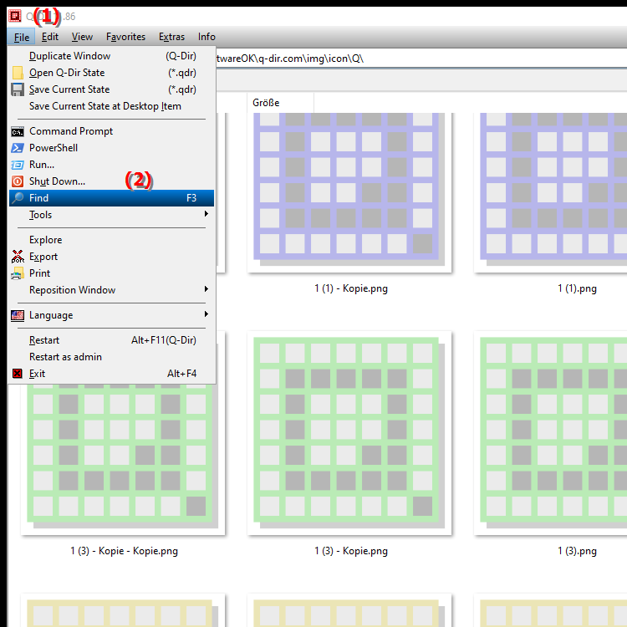Choose Restart (Alt+F11) in the menu
Image resolution: width=627 pixels, height=627 pixels.
click(x=111, y=340)
